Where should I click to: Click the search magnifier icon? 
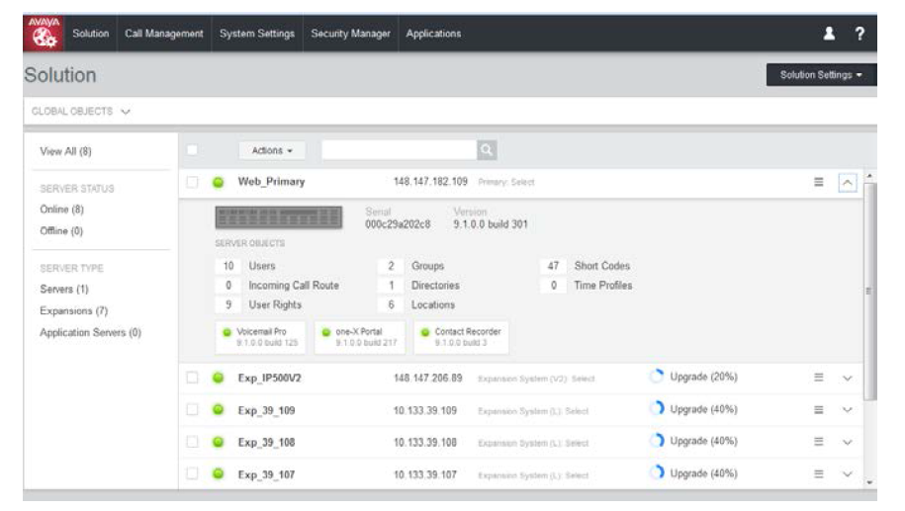487,150
